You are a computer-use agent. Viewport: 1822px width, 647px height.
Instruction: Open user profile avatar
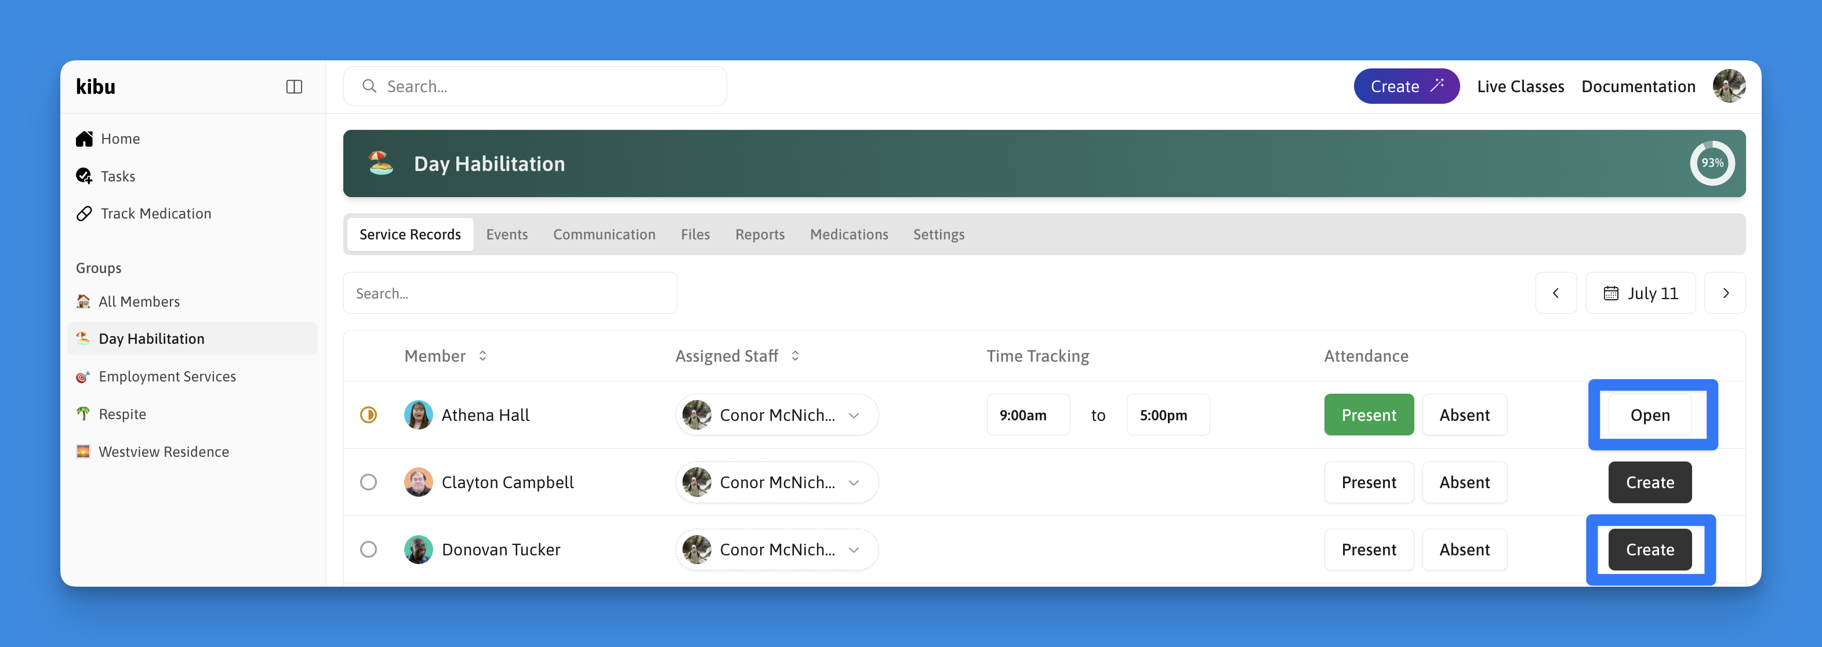coord(1729,86)
